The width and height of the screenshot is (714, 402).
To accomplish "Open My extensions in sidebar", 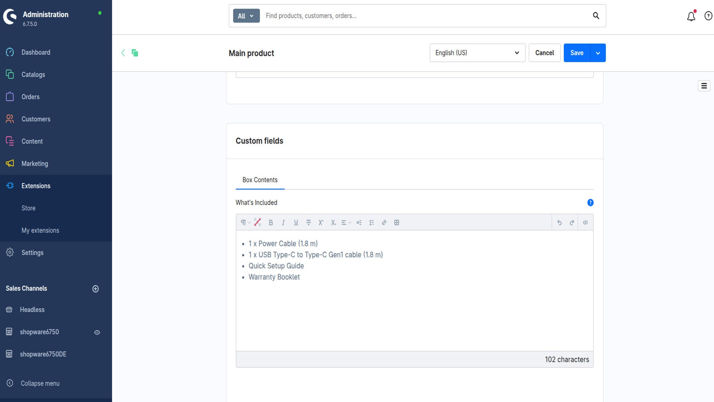I will [x=40, y=230].
